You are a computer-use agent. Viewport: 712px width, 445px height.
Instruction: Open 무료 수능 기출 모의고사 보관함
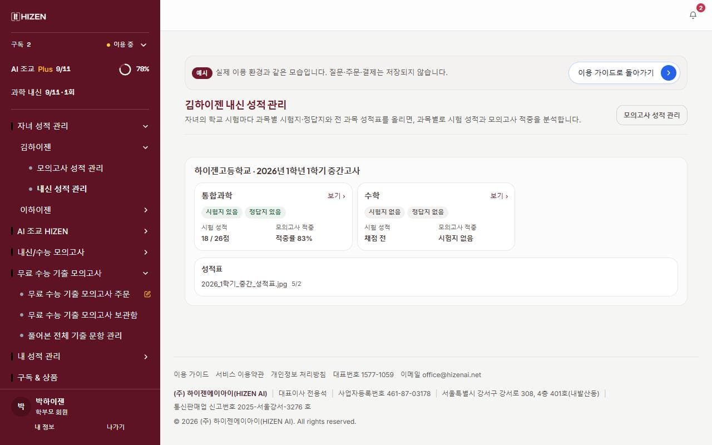click(82, 315)
